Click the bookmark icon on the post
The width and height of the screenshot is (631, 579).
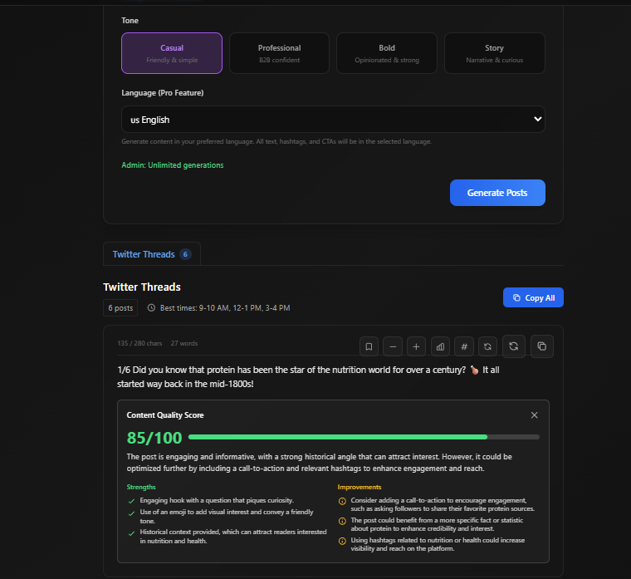tap(369, 346)
